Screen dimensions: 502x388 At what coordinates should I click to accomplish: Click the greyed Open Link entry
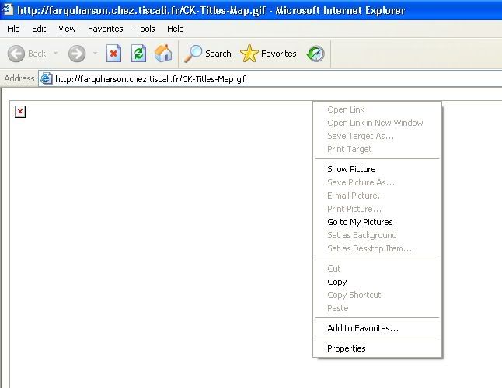point(377,109)
